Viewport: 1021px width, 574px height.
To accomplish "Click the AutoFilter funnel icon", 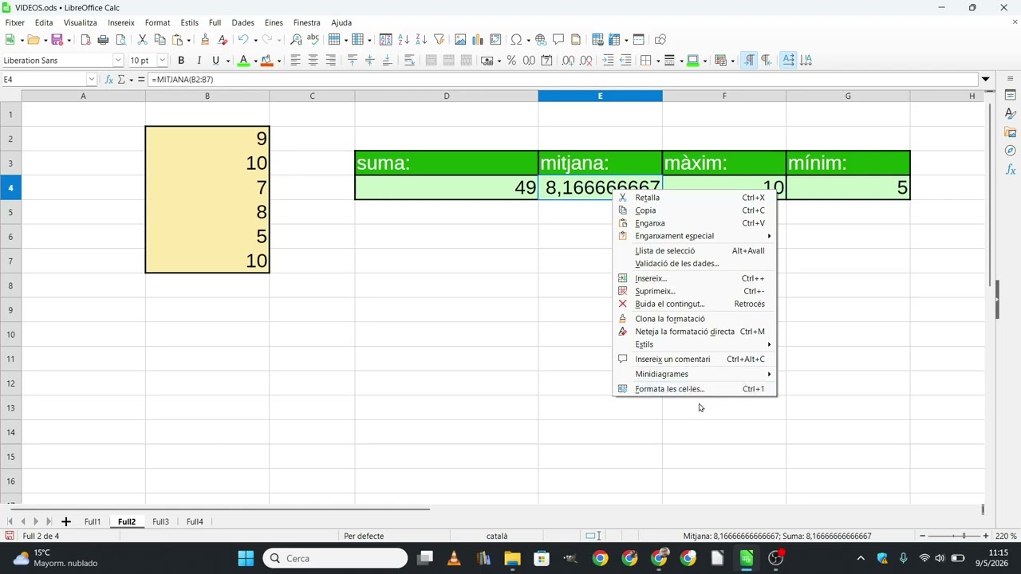I will point(439,39).
